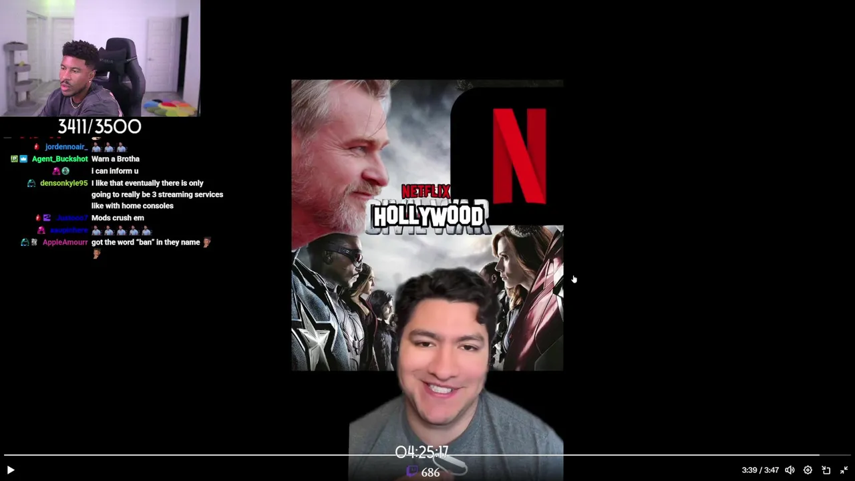Click the red Netflix N logo
The height and width of the screenshot is (481, 855).
[x=519, y=156]
